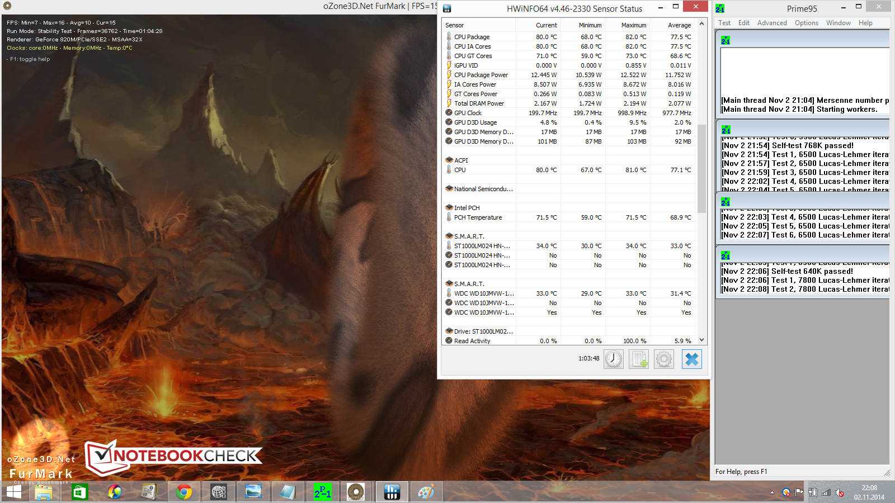
Task: Show hidden tray icons arrow
Action: point(772,492)
